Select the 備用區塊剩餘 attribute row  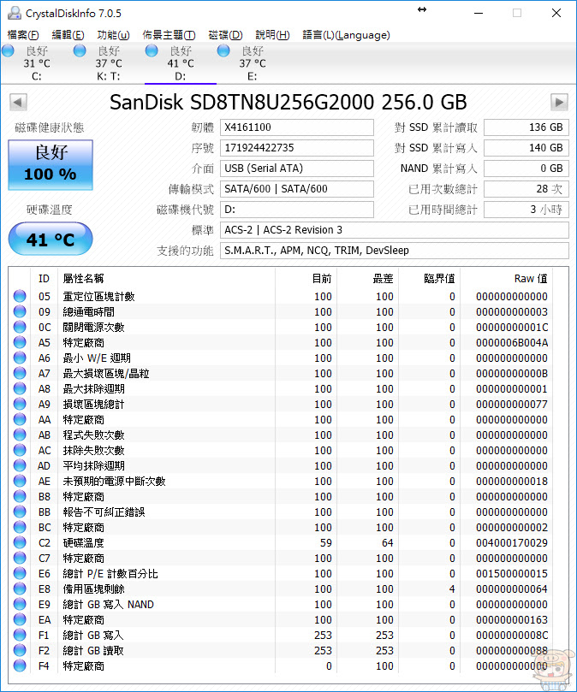(282, 588)
